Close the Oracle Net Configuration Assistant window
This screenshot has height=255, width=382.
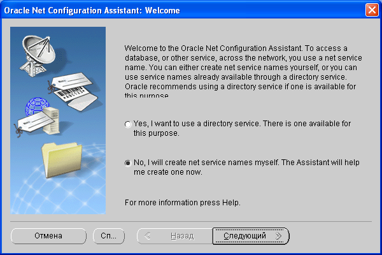point(372,10)
